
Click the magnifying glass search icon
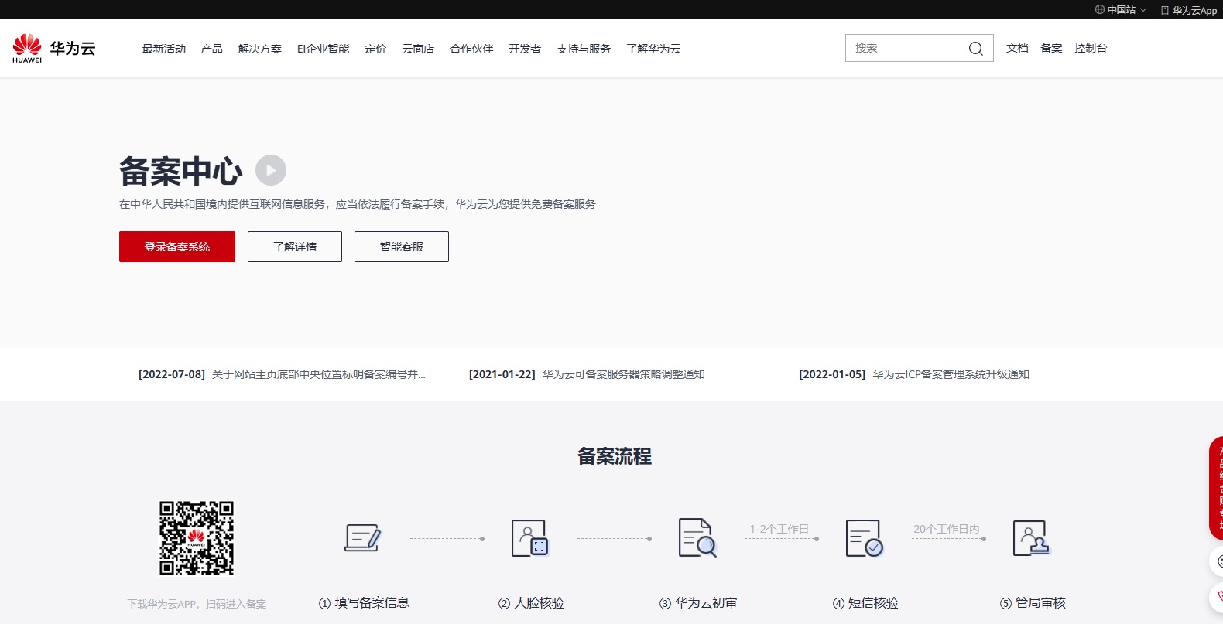point(976,49)
